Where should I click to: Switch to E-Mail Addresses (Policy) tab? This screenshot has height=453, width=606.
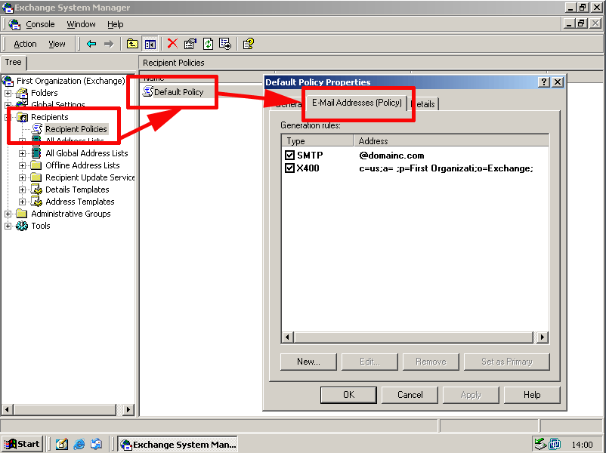(x=357, y=103)
